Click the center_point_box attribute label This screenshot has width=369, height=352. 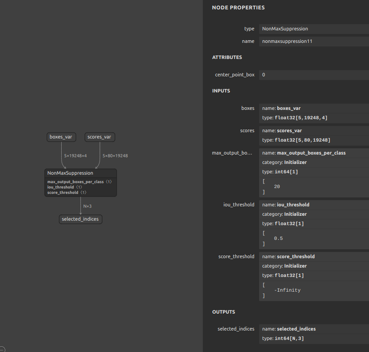coord(235,75)
